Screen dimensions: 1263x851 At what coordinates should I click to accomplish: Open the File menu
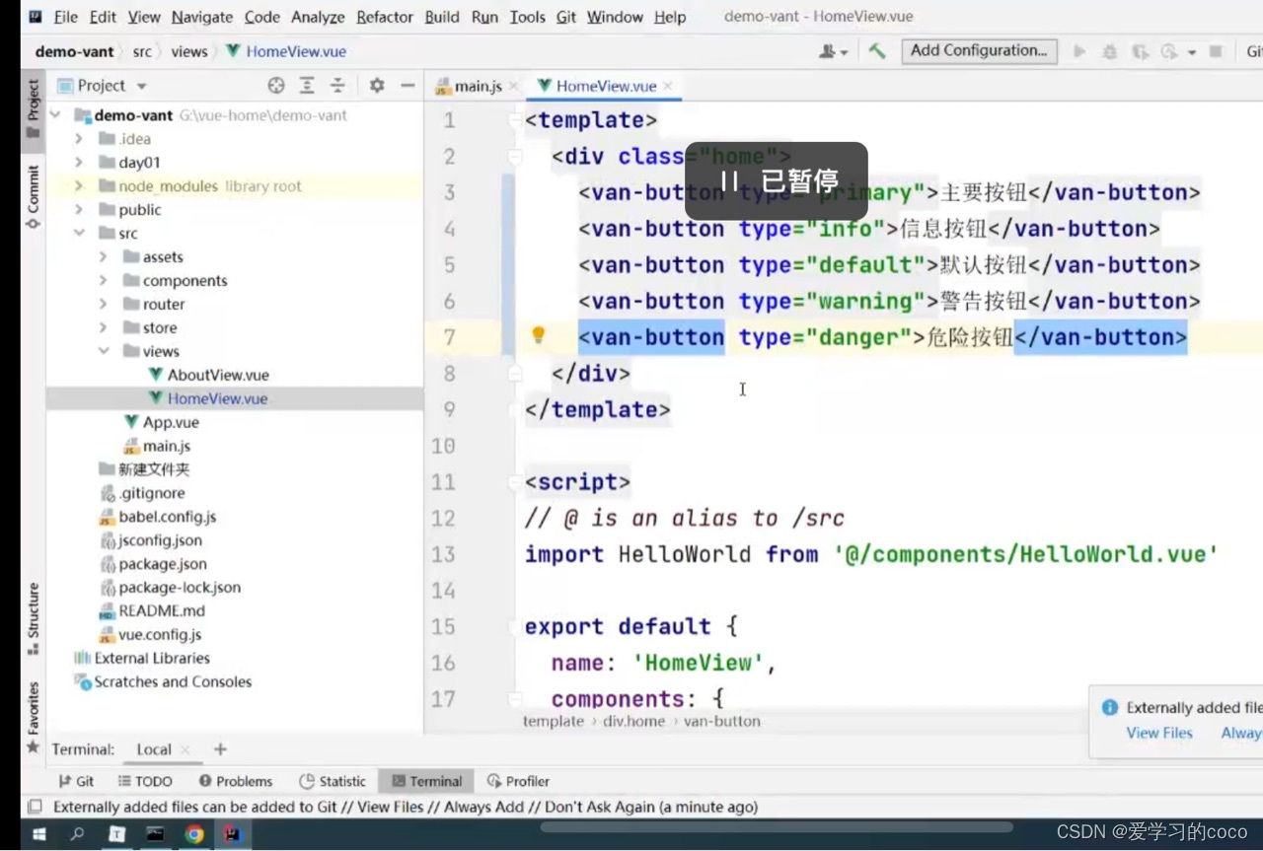[x=65, y=17]
